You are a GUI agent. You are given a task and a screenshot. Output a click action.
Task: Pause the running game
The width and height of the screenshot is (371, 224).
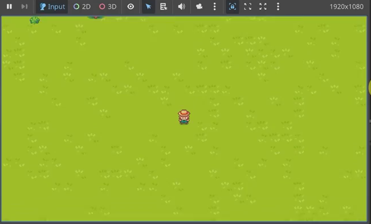point(9,6)
